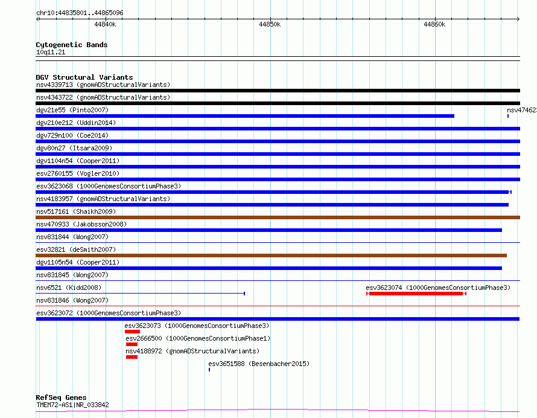This screenshot has width=537, height=418.
Task: Select the dgv80n27 (Itsara2009) label
Action: point(74,148)
